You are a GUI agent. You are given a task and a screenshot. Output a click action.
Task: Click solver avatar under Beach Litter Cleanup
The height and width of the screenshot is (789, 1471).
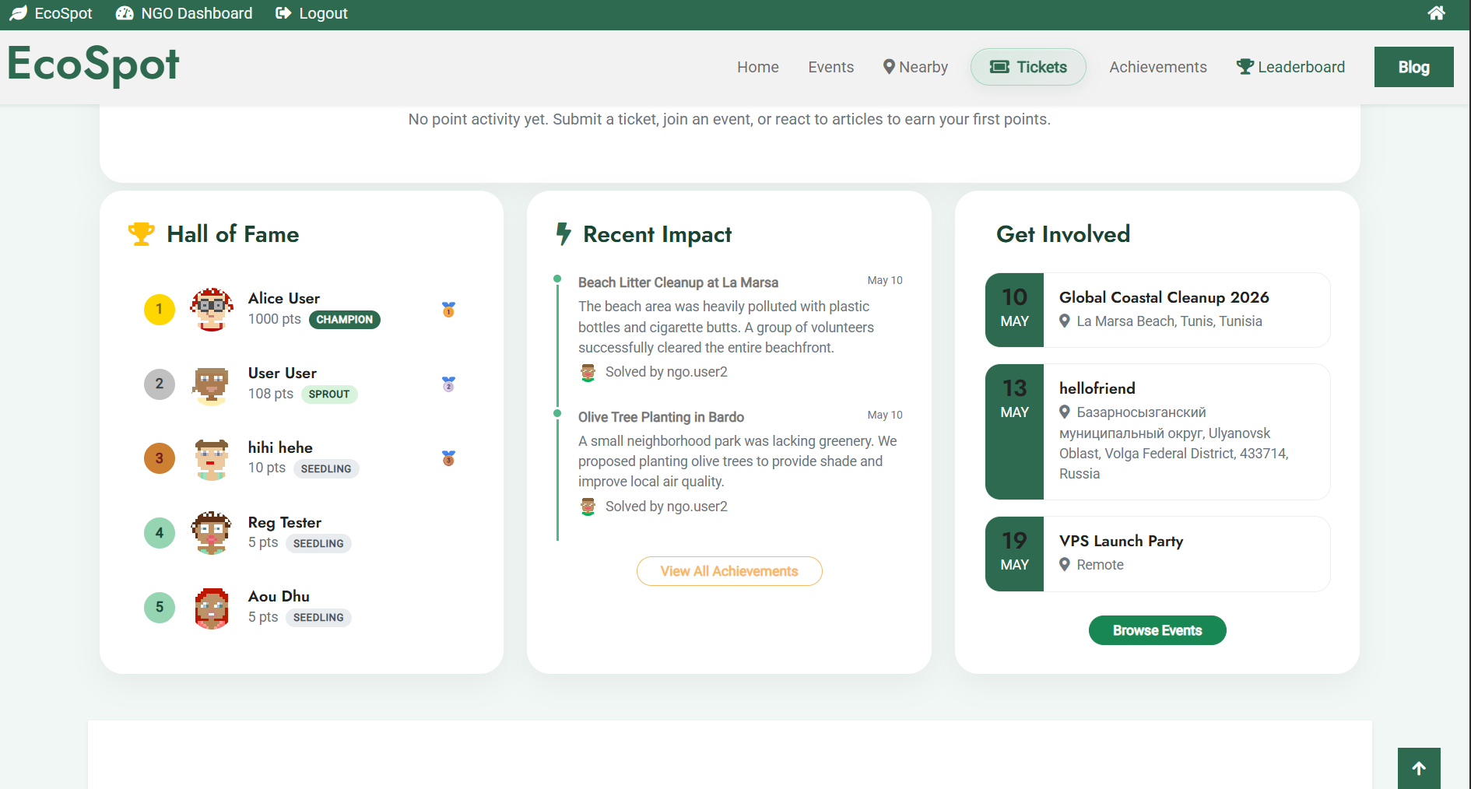pos(588,373)
